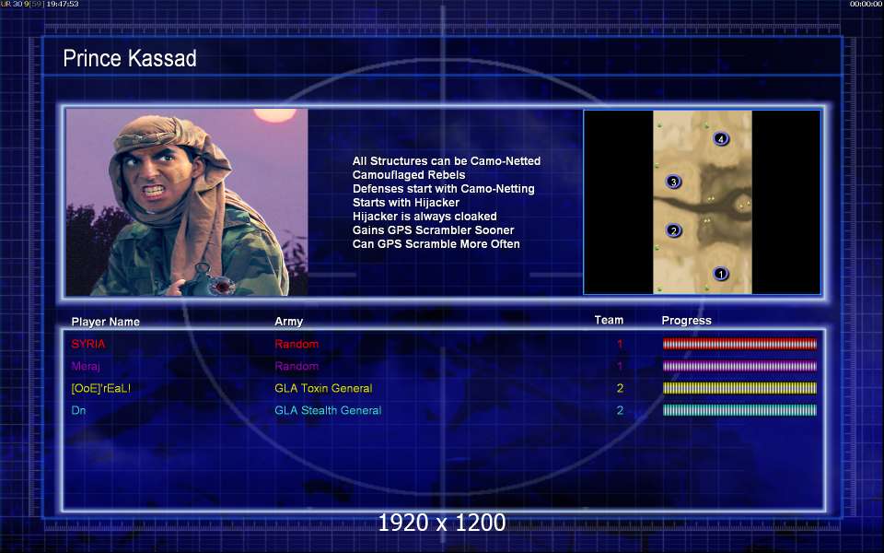Click the 00:00:00 elapsed timer
Image resolution: width=884 pixels, height=553 pixels.
pos(866,4)
